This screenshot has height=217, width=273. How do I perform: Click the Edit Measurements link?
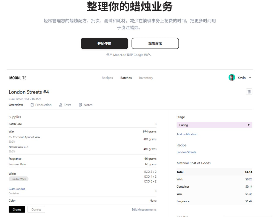(144, 210)
